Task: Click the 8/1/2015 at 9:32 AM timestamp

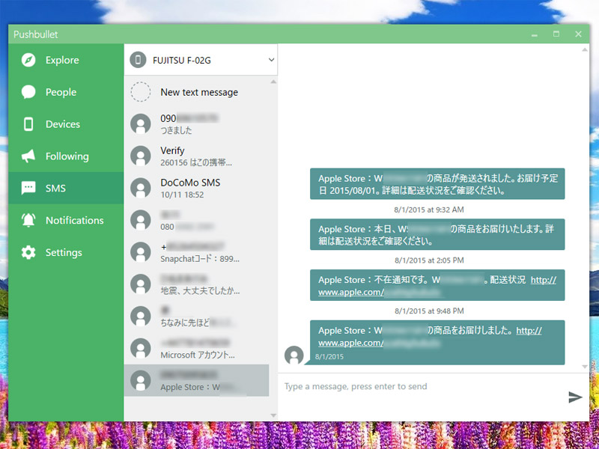Action: (429, 210)
